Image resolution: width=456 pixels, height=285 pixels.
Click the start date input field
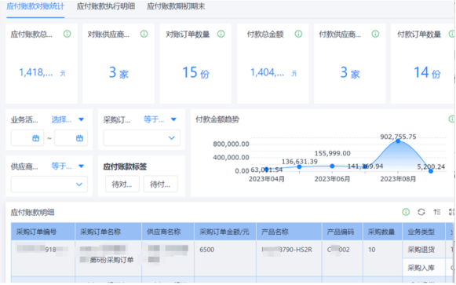pos(27,138)
